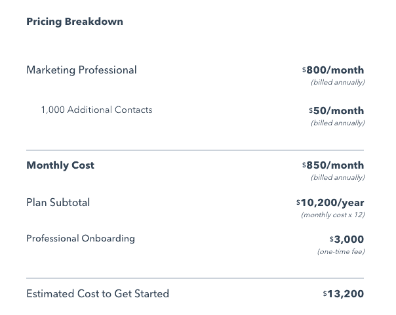
Task: Click the $3,000 onboarding fee
Action: (x=347, y=240)
